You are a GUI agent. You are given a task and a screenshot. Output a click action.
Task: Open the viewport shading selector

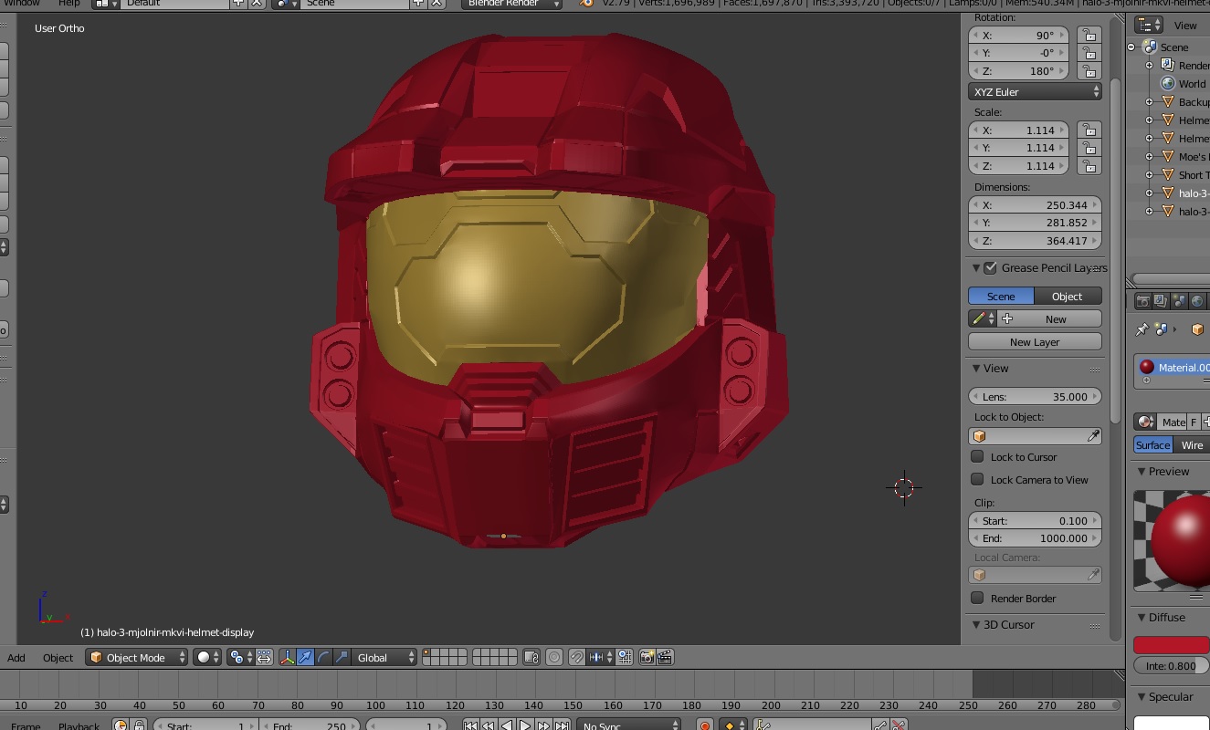click(x=207, y=657)
